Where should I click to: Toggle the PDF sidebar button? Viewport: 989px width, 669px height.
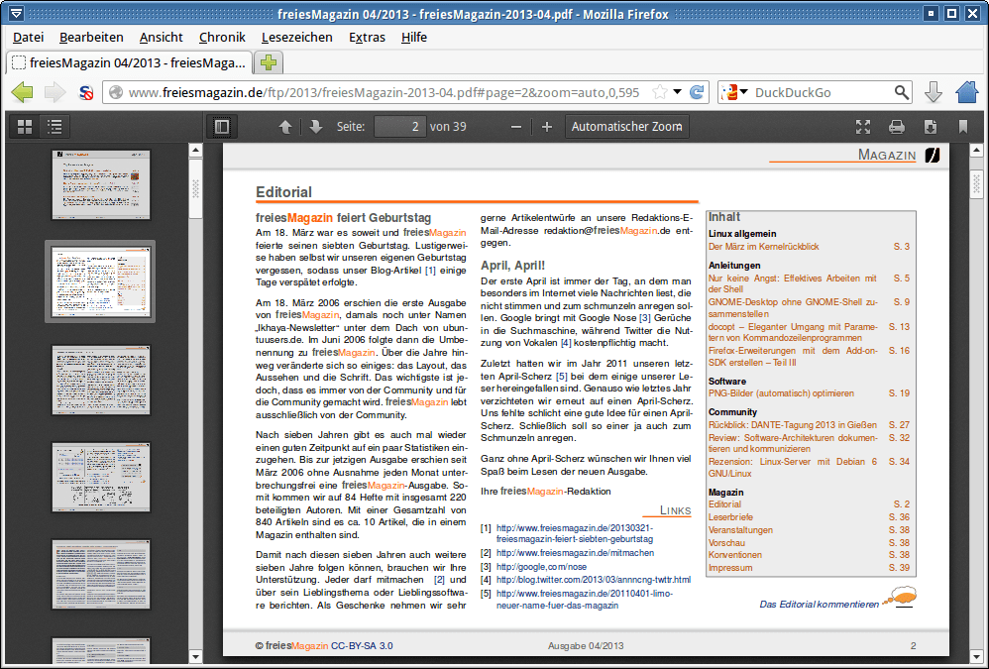pyautogui.click(x=222, y=127)
